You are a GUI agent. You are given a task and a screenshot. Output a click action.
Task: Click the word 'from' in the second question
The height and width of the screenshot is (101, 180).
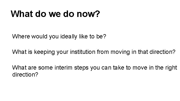coord(103,52)
